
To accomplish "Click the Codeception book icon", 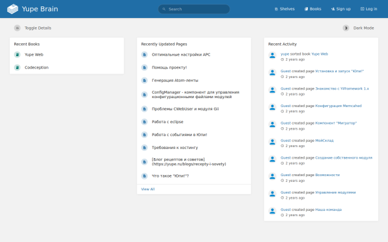I will (17, 67).
